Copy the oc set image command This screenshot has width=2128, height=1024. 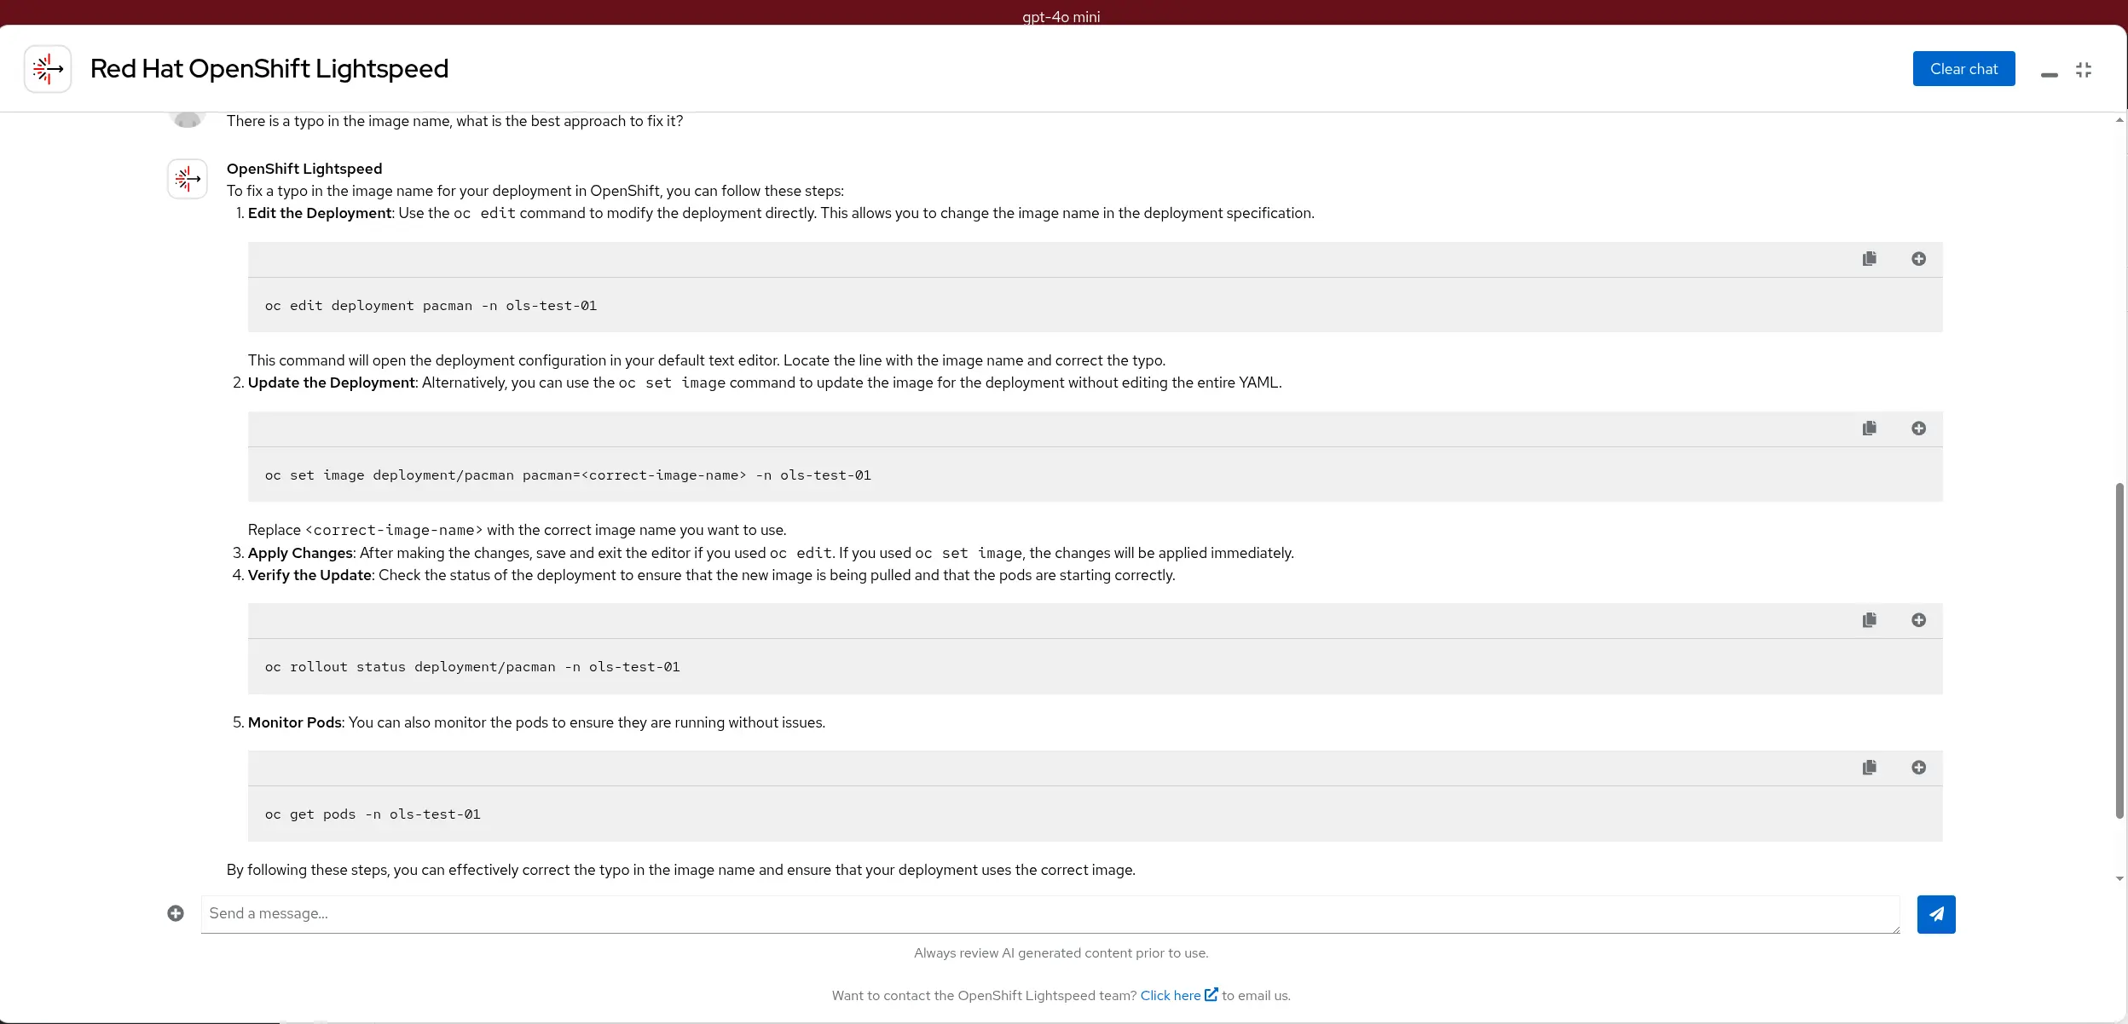pos(1870,429)
